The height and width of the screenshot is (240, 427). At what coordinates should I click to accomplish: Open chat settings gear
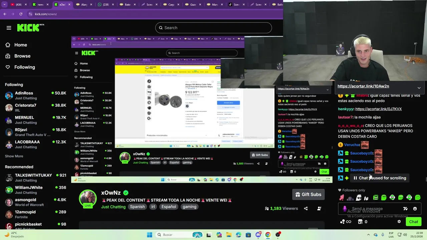click(399, 222)
